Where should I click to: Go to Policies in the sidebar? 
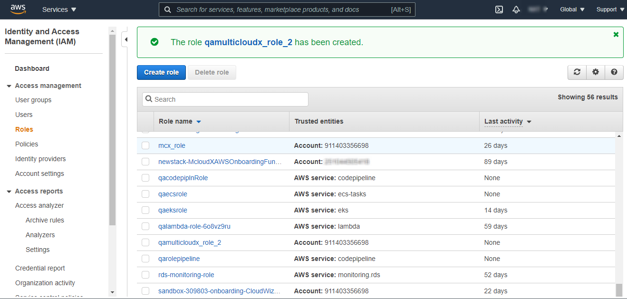pos(27,144)
